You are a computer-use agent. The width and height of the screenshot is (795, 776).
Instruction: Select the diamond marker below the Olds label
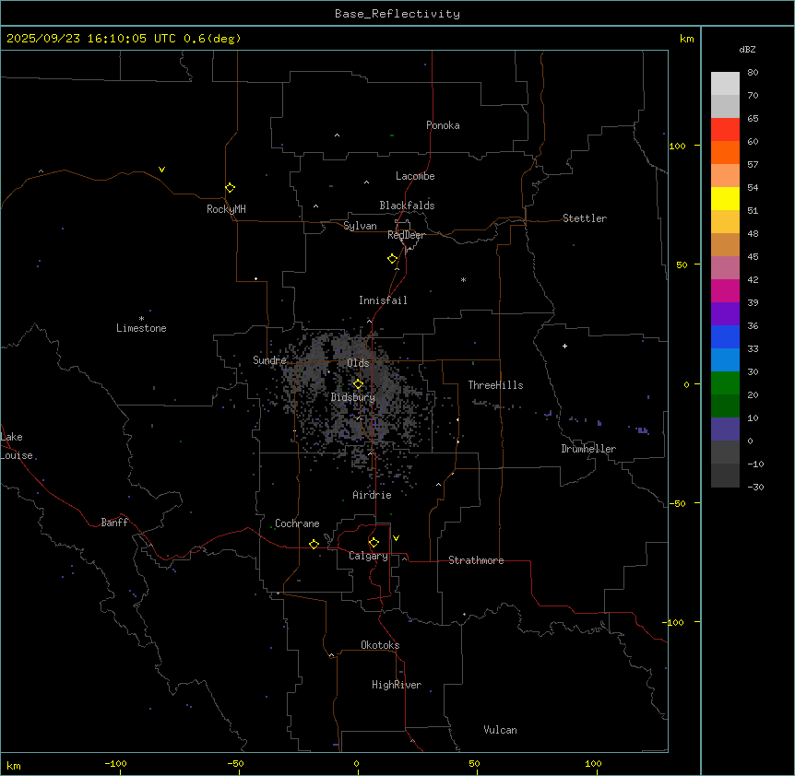[359, 384]
